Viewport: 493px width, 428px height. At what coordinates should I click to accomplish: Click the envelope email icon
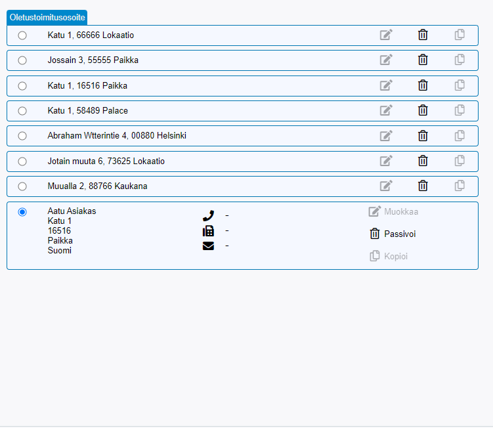(208, 246)
